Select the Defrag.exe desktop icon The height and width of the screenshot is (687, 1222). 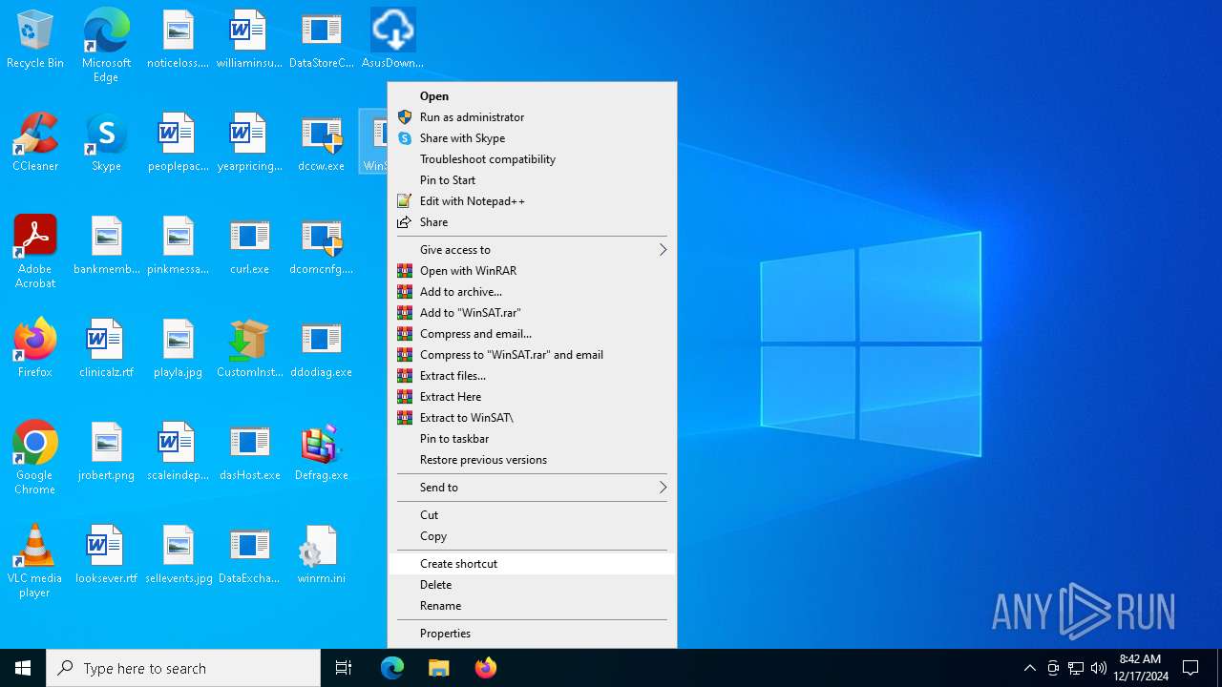(x=321, y=452)
